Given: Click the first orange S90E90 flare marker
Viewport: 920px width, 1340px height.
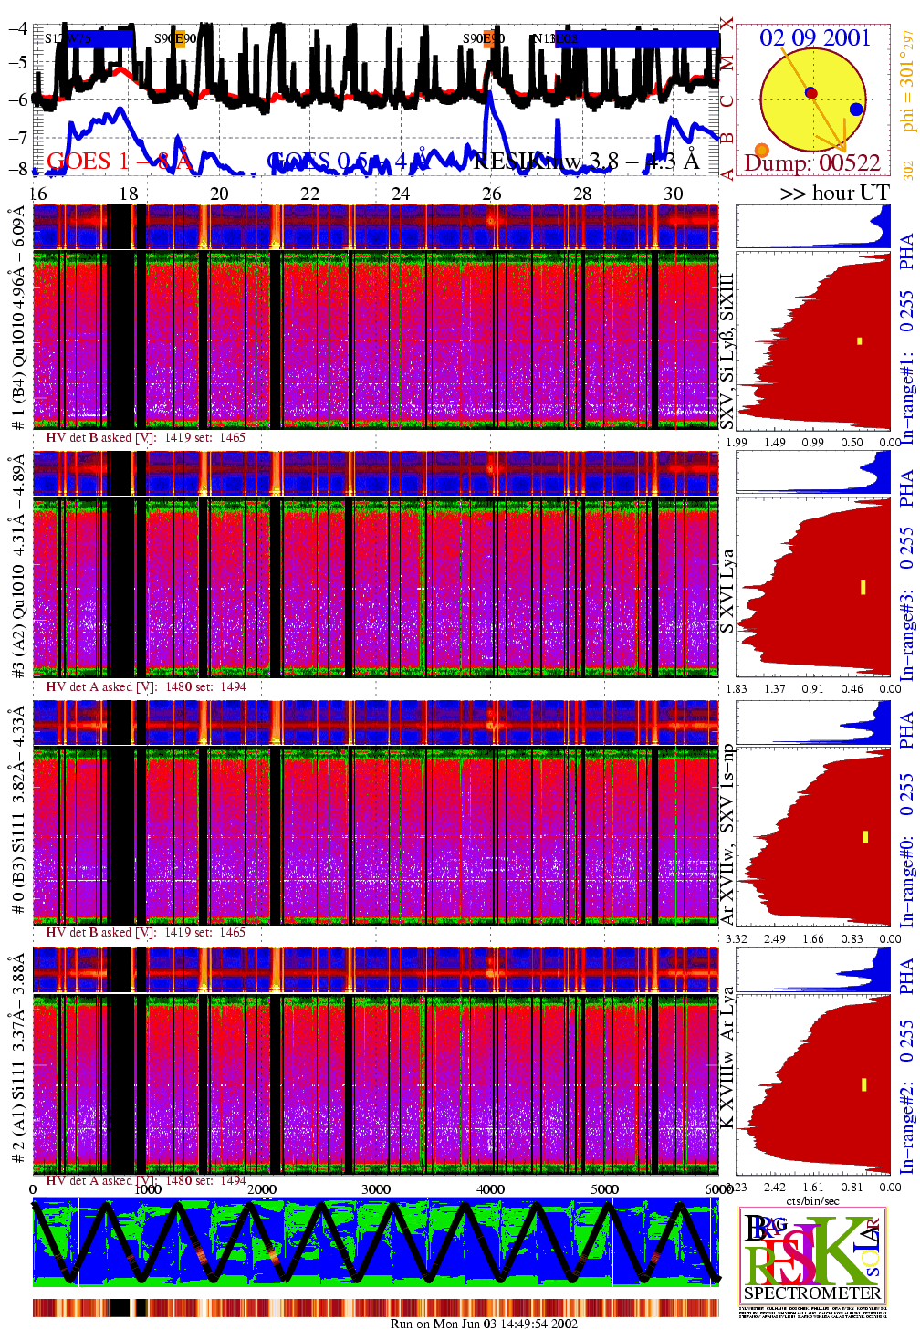Looking at the screenshot, I should (181, 38).
